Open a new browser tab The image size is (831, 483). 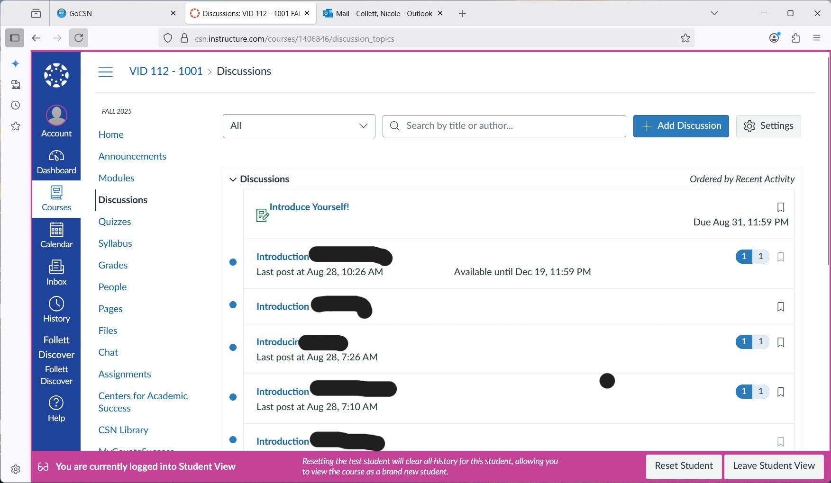click(463, 14)
